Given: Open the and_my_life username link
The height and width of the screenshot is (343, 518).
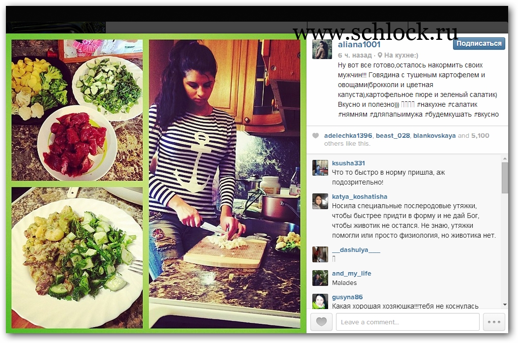Looking at the screenshot, I should point(352,273).
